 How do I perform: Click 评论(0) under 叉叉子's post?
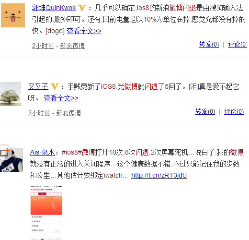[x=234, y=112]
